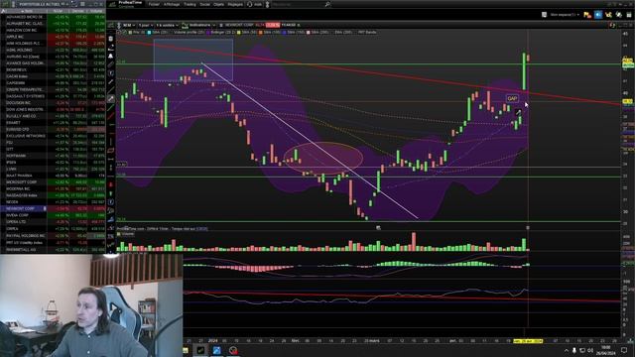Open the '1 jour' timeframe dropdown
Viewport: 635px width, 357px height.
coord(146,25)
